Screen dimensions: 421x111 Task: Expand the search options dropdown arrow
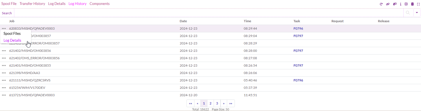click(417, 13)
